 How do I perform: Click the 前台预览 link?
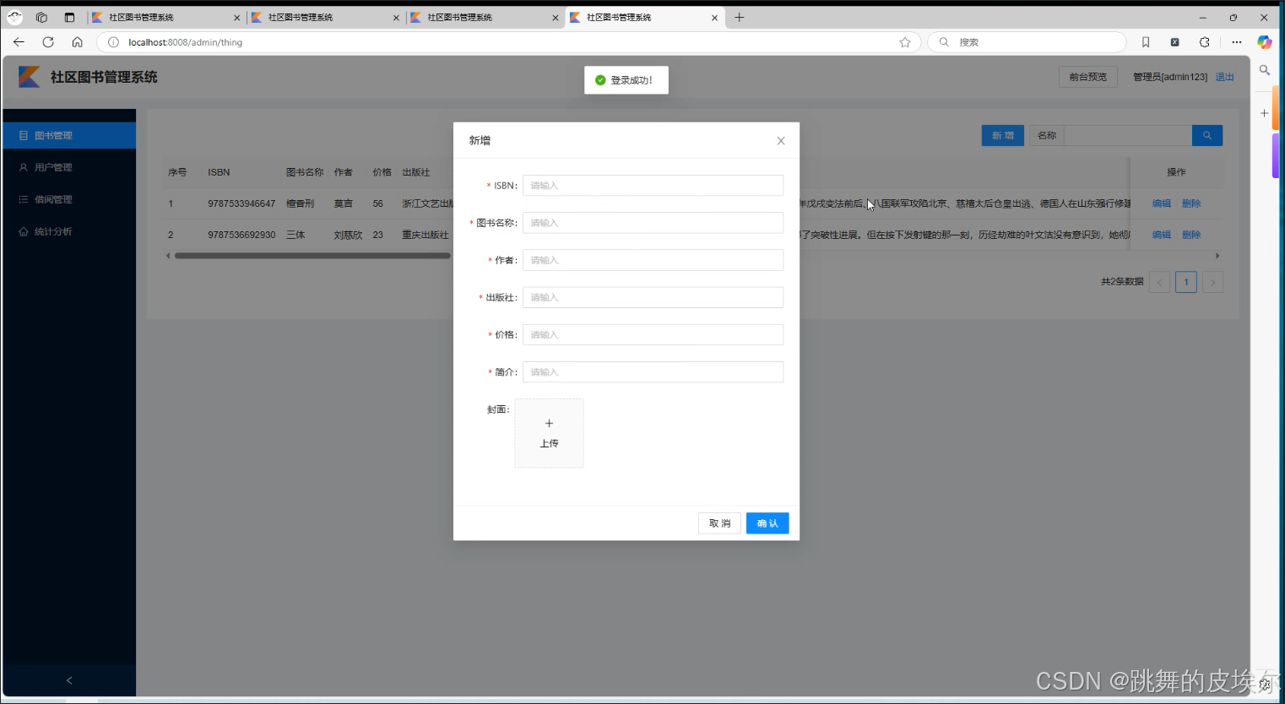[1087, 76]
